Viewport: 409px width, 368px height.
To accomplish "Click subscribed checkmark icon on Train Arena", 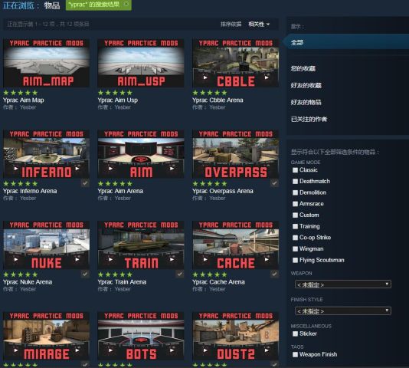I will (x=180, y=274).
